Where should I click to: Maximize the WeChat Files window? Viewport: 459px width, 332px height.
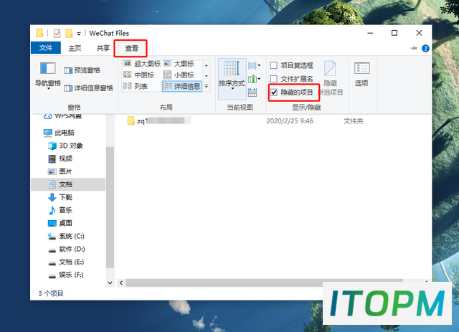pyautogui.click(x=394, y=33)
